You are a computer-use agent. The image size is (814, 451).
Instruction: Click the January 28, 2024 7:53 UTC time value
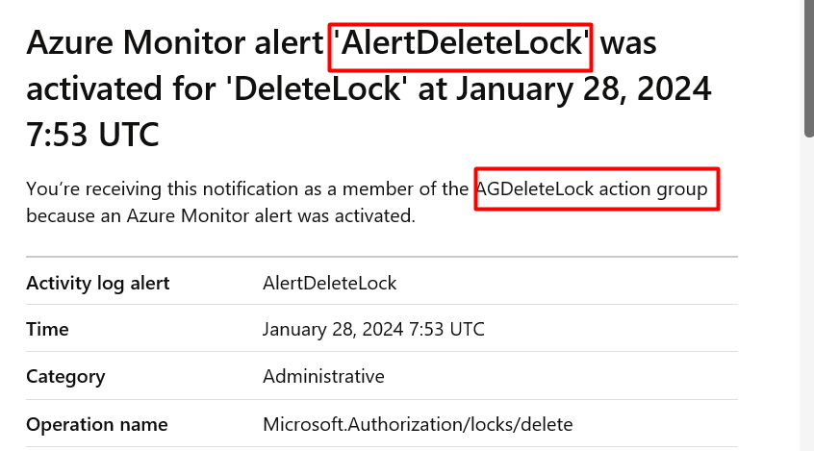pyautogui.click(x=373, y=330)
